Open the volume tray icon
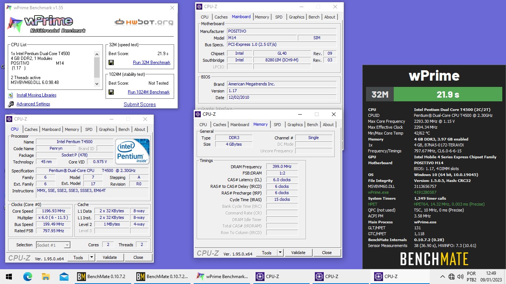 tap(460, 277)
